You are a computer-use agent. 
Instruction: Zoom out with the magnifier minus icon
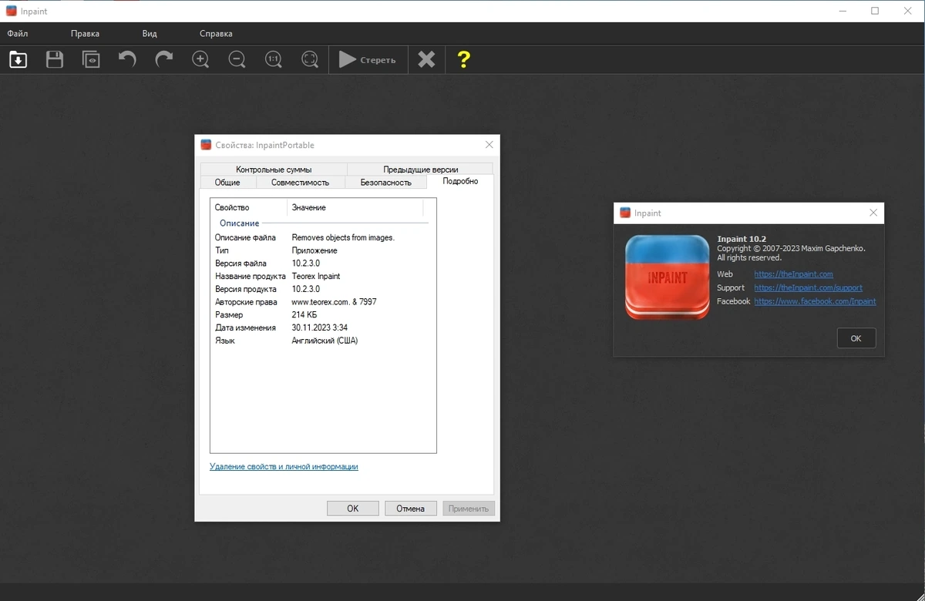point(237,59)
